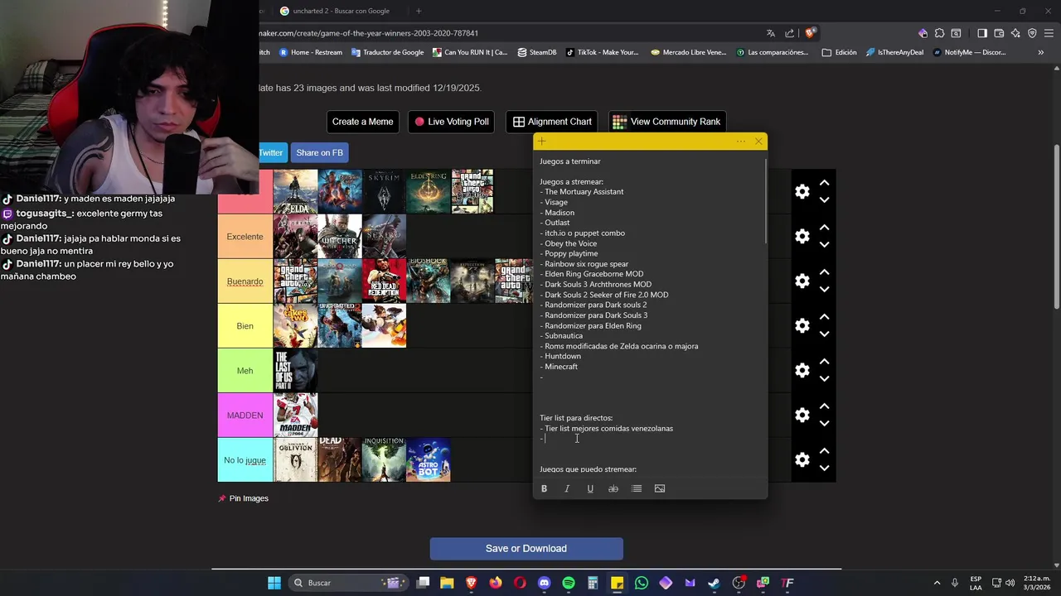Move the Buenardo tier row up
The image size is (1061, 596).
click(x=825, y=272)
